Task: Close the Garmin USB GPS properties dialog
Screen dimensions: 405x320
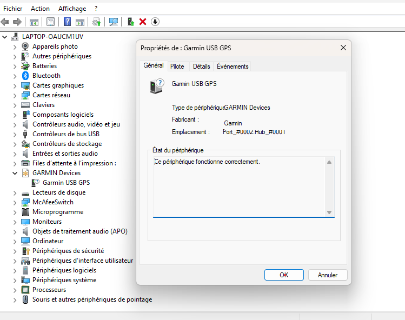Action: (343, 48)
